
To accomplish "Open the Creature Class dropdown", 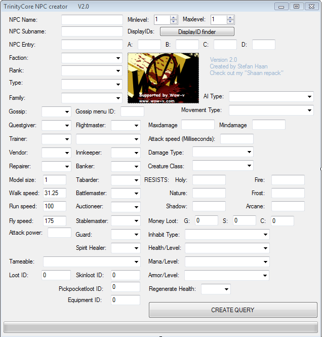I will tap(223, 166).
